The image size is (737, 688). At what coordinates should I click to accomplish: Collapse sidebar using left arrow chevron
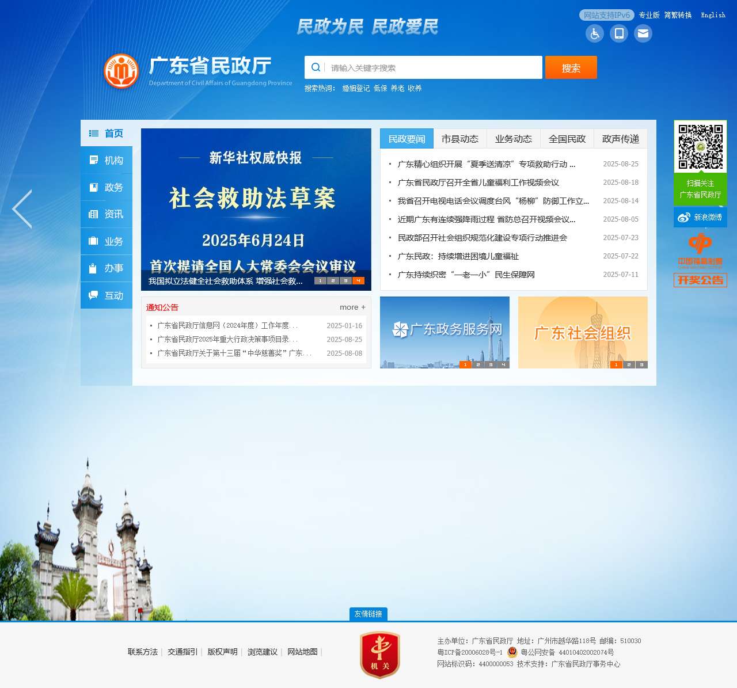point(22,209)
